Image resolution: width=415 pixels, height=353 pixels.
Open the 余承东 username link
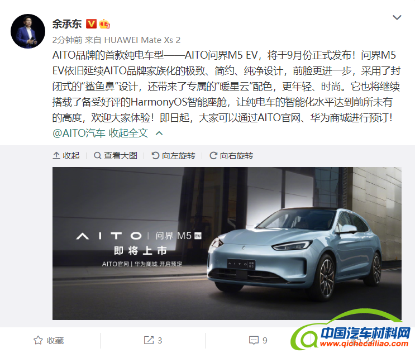pos(67,24)
